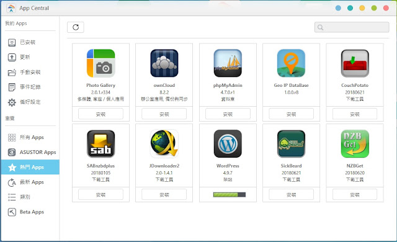Viewport: 397px width, 242px height.
Task: Select 所有 Apps in sidebar
Action: pos(30,137)
